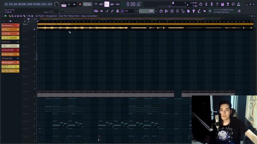The height and width of the screenshot is (144, 257).
Task: Click the shopping cart icon
Action: click(x=210, y=11)
